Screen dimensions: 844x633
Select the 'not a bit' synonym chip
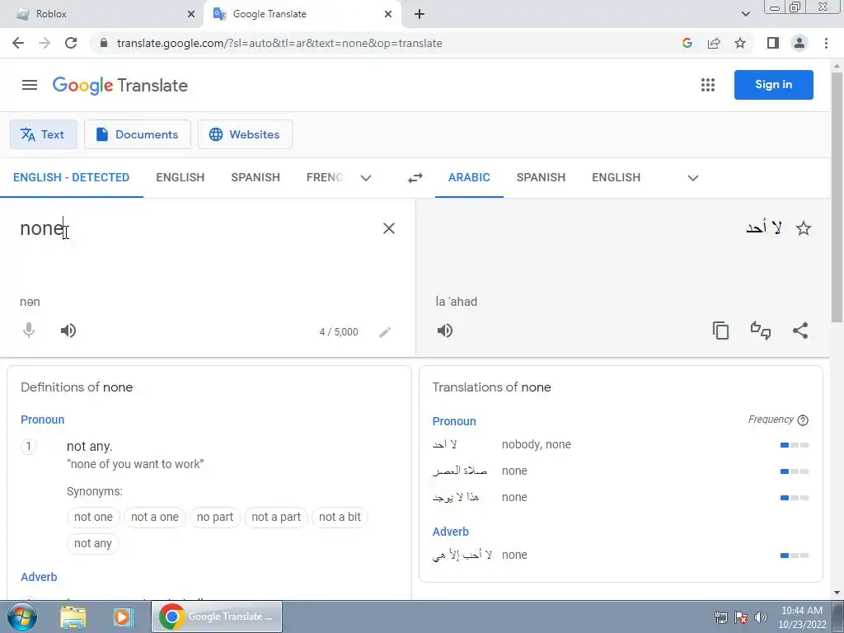tap(340, 518)
